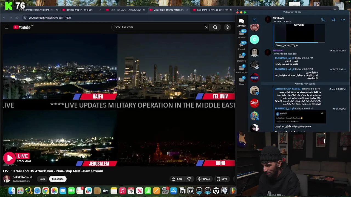Image resolution: width=351 pixels, height=197 pixels.
Task: Open Telegram Cover artist folder
Action: pyautogui.click(x=242, y=69)
